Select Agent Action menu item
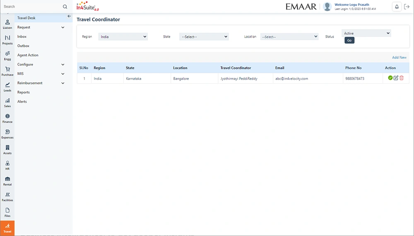The image size is (414, 236). tap(28, 55)
